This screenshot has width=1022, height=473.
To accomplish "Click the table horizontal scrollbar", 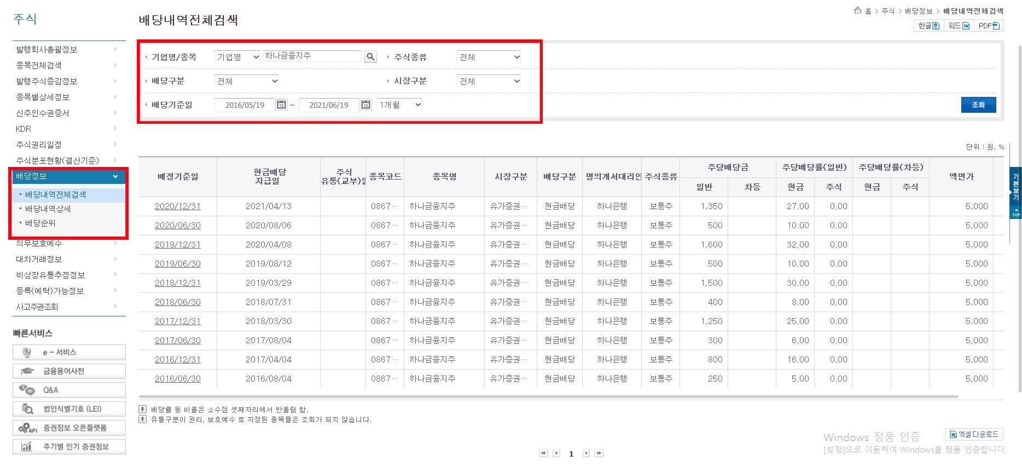I will coord(548,396).
